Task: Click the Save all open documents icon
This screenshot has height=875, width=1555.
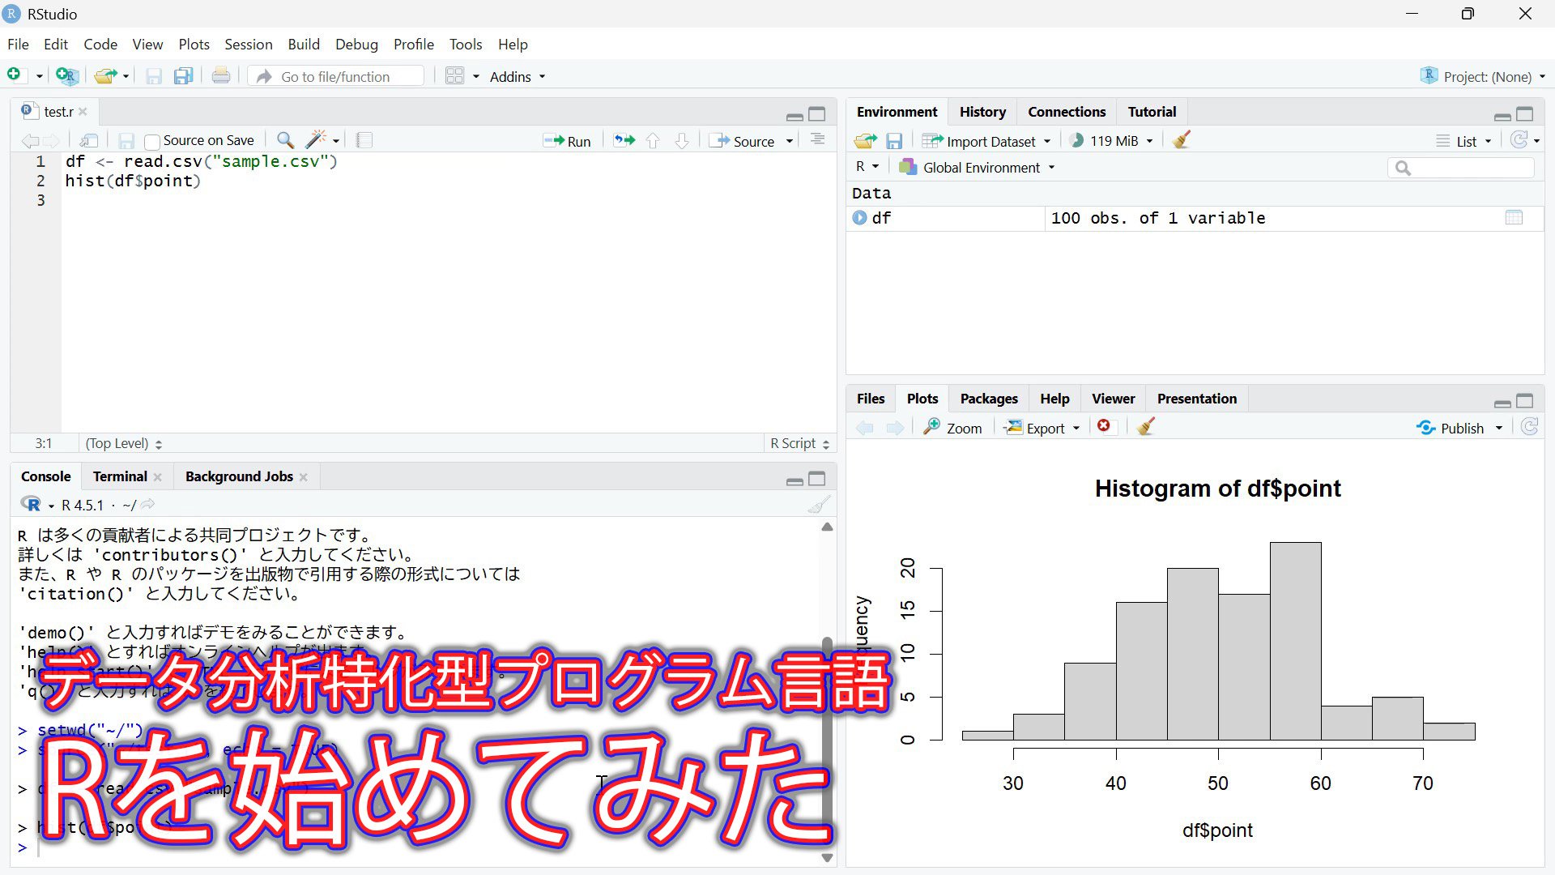Action: coord(184,76)
